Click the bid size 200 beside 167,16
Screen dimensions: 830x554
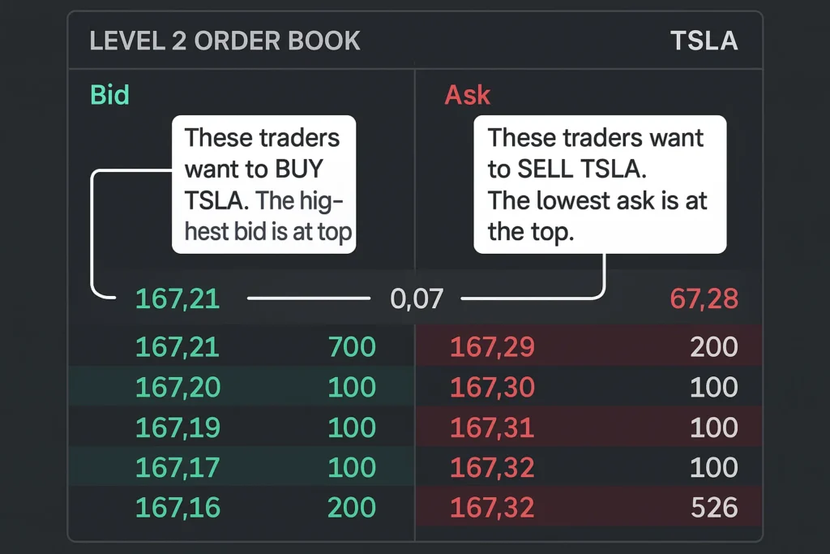click(352, 508)
